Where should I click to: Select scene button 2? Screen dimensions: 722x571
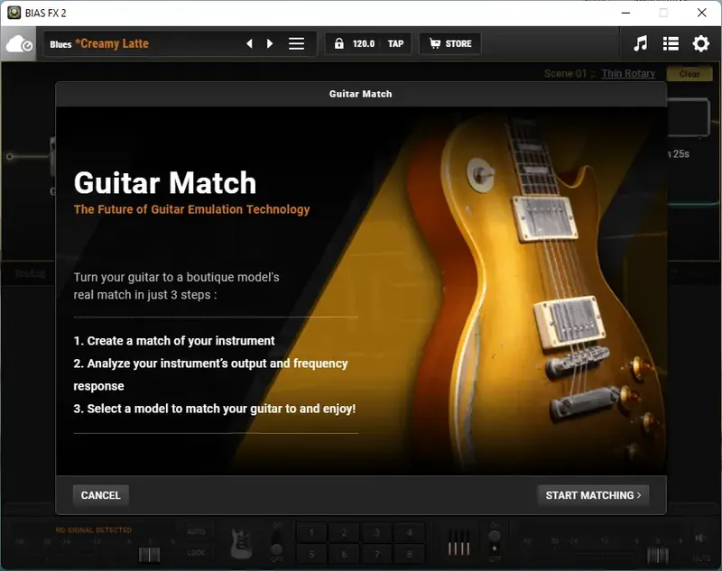click(344, 533)
